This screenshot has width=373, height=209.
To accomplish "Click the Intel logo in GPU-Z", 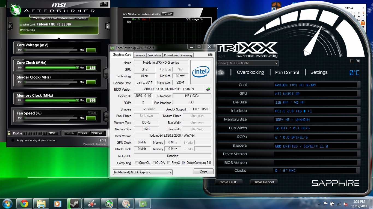I will [x=201, y=72].
